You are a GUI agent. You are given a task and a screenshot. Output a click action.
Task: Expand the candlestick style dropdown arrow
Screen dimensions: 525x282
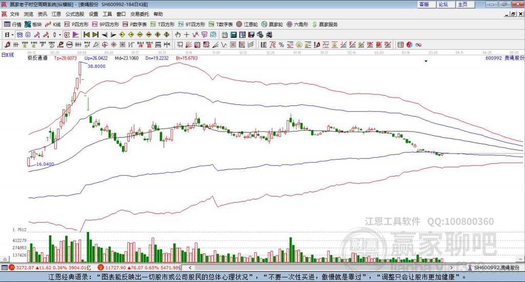click(60, 35)
